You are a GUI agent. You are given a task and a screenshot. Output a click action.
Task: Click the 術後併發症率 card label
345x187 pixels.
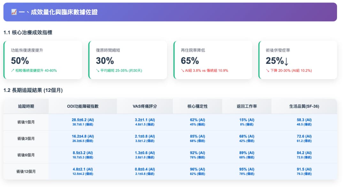[x=278, y=50]
